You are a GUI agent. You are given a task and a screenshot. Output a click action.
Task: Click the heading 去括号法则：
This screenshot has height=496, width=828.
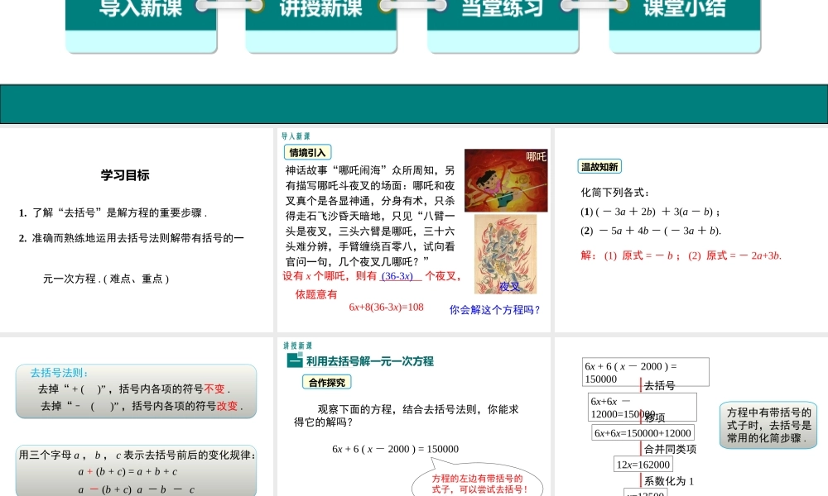point(60,373)
